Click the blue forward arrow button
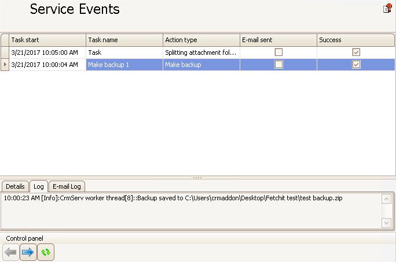 pos(28,252)
